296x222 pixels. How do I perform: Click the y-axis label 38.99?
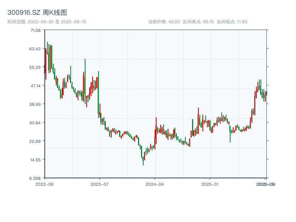click(35, 104)
